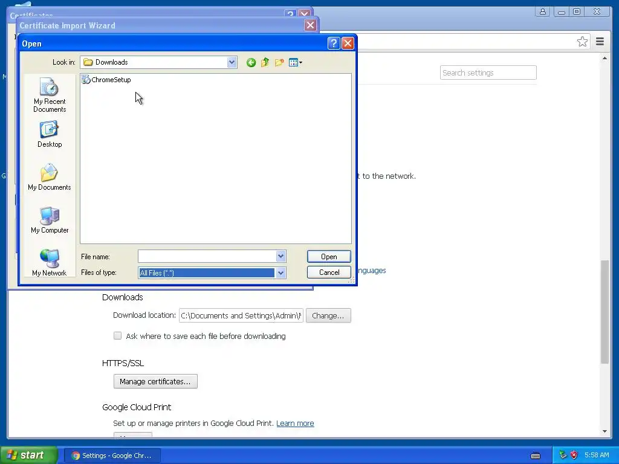Expand the Look in folder dropdown
This screenshot has width=619, height=464.
(232, 62)
